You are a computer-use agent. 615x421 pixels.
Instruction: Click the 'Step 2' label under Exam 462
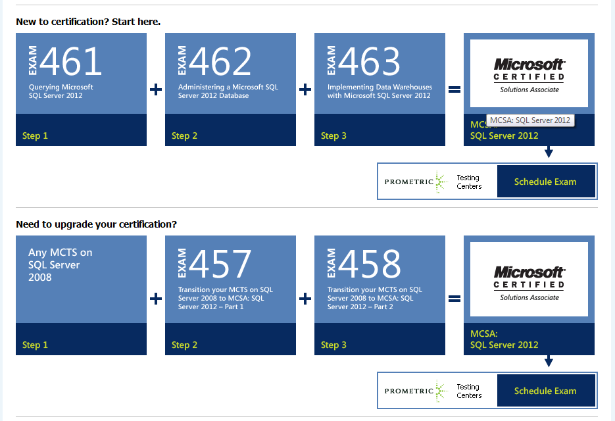(x=184, y=136)
